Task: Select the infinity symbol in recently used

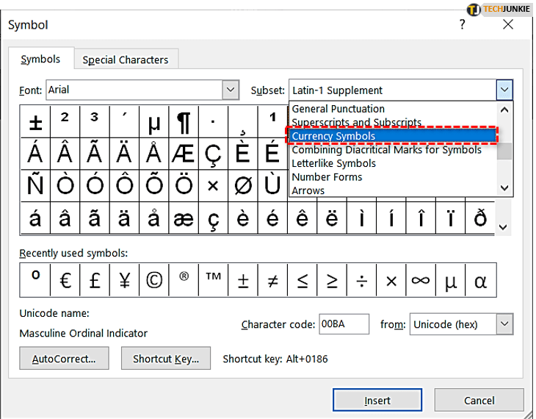Action: point(421,280)
